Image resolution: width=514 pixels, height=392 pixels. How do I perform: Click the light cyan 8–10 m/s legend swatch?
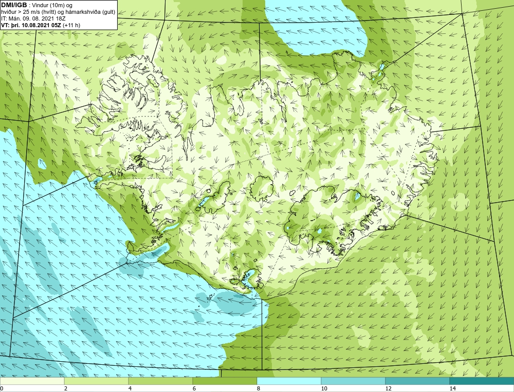coord(289,381)
